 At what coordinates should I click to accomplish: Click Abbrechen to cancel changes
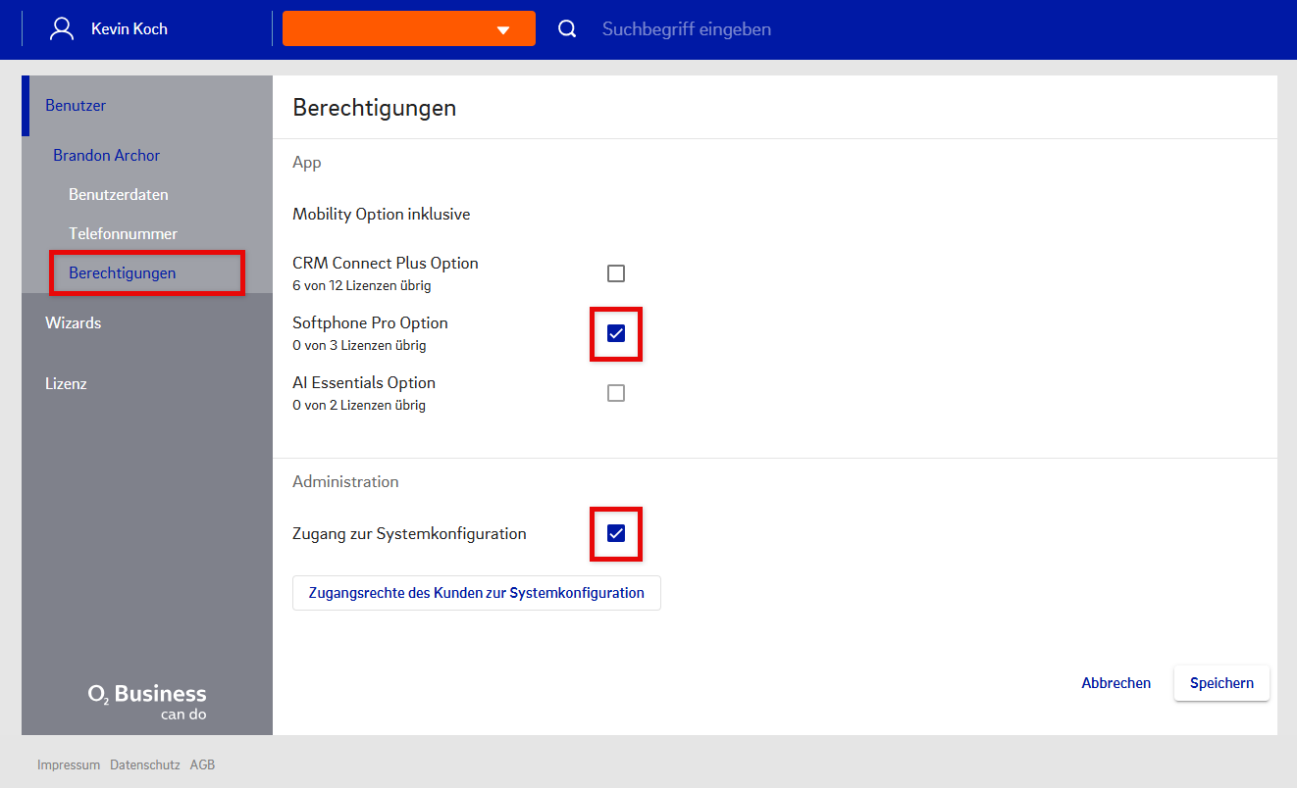click(1115, 683)
